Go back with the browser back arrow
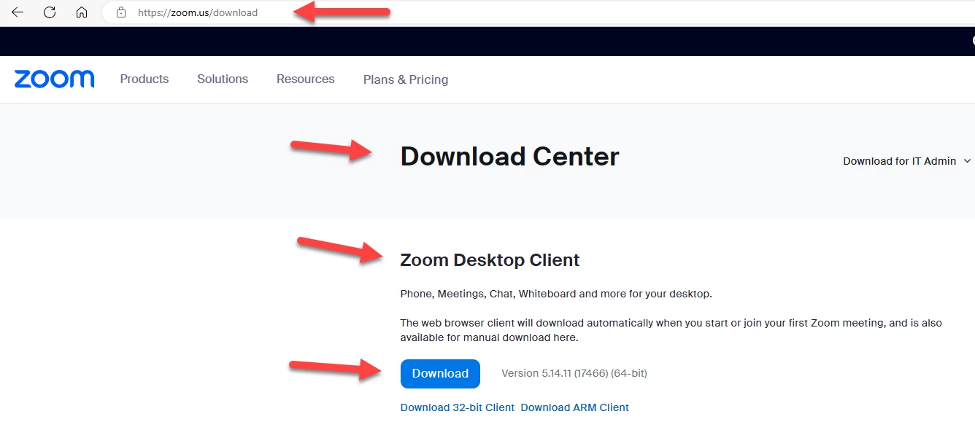The width and height of the screenshot is (975, 422). pyautogui.click(x=18, y=12)
